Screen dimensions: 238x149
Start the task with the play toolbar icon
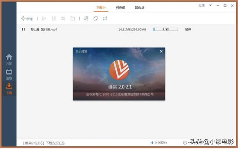tap(44, 19)
